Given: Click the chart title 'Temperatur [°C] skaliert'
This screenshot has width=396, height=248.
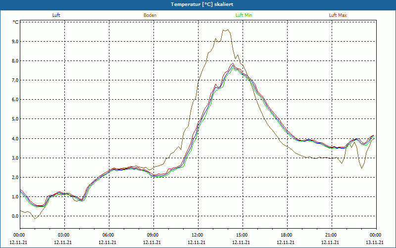Looking at the screenshot, I should pos(202,4).
